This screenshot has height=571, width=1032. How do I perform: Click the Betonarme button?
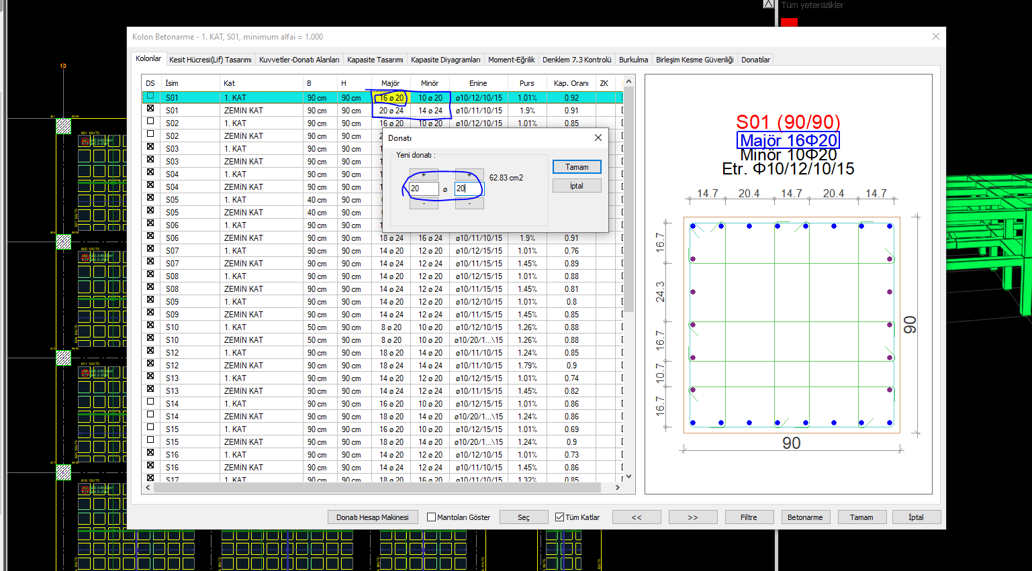point(805,517)
